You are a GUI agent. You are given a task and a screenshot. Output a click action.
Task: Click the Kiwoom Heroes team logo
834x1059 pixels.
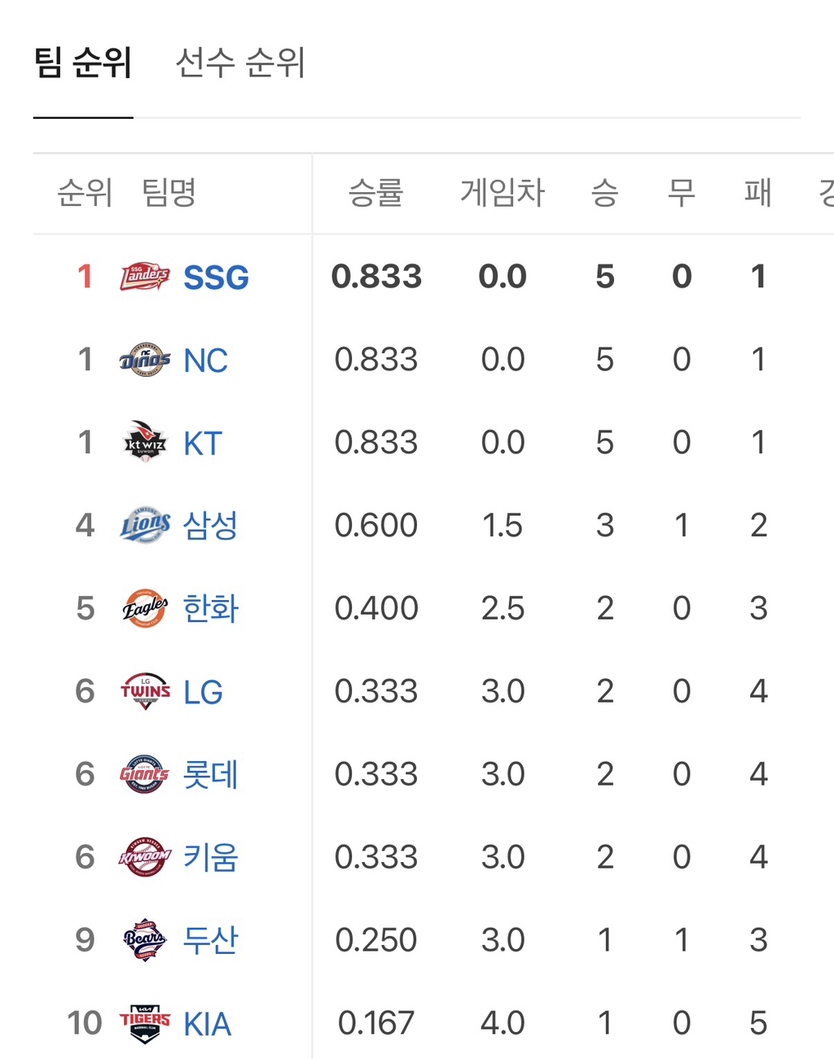click(x=145, y=857)
